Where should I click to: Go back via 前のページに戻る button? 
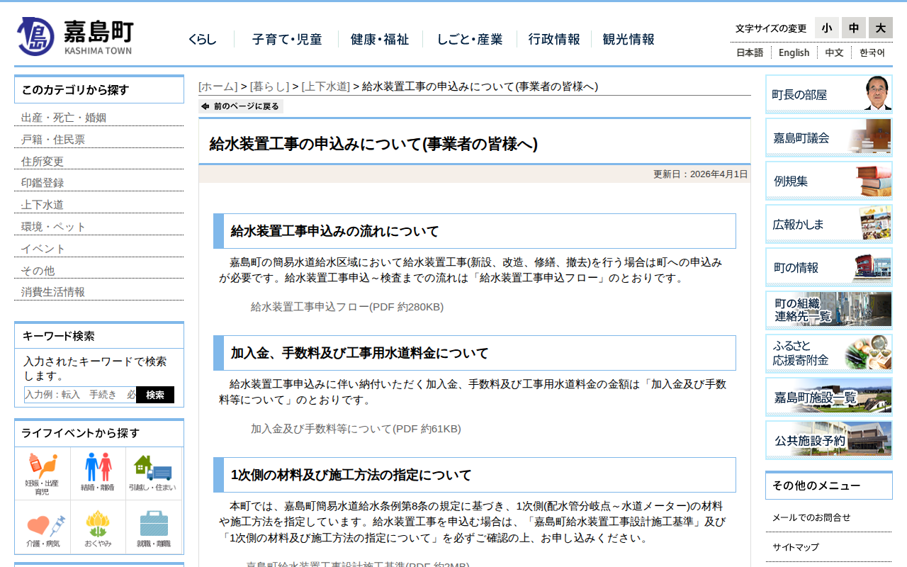point(241,106)
